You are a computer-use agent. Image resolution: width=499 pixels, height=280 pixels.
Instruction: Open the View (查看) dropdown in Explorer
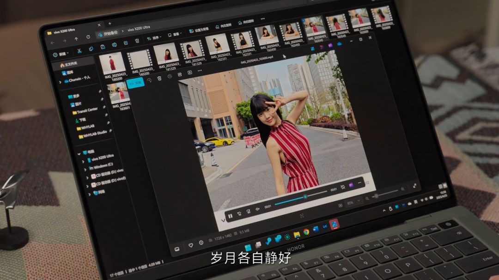pyautogui.click(x=175, y=34)
